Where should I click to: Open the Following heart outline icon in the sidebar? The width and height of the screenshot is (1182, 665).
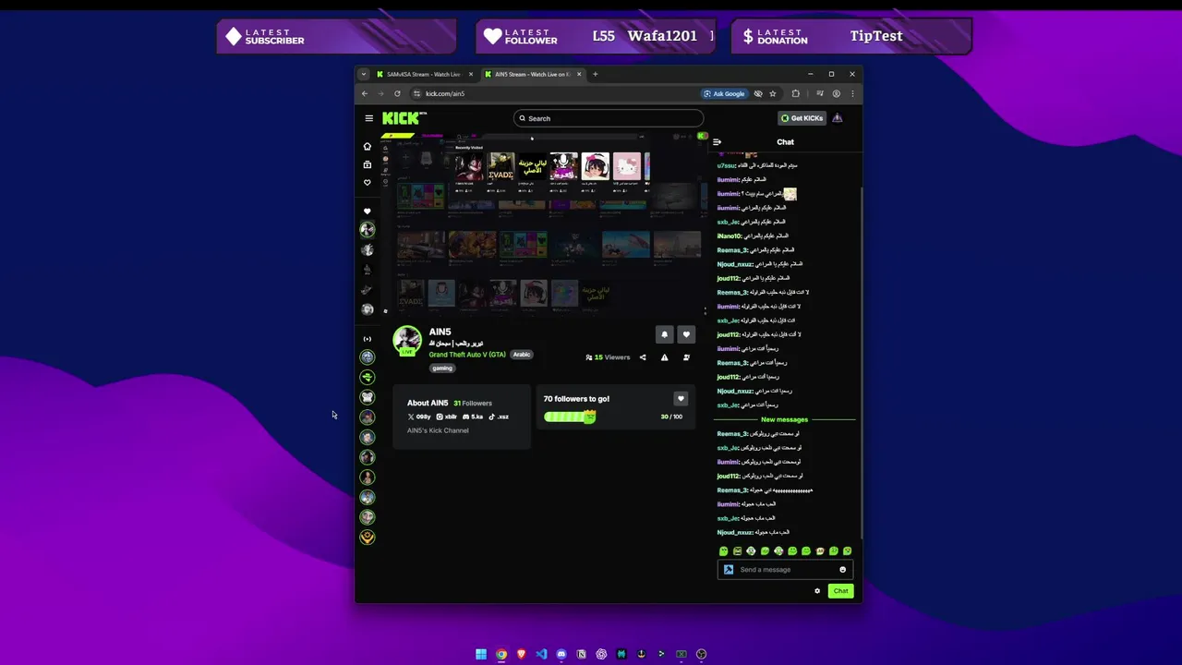pyautogui.click(x=368, y=183)
